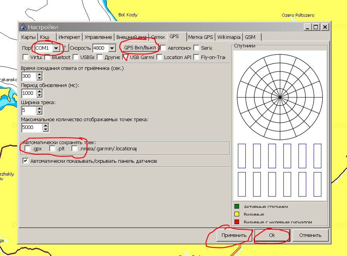Image resolution: width=347 pixels, height=256 pixels.
Task: Toggle the USB Garmin checkbox
Action: click(125, 57)
